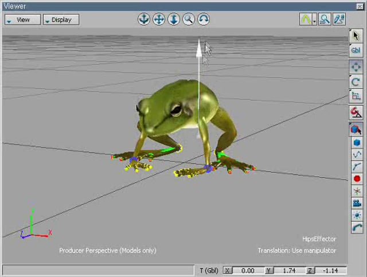Toggle the axis-star null visibility icon
367x277 pixels.
(357, 191)
